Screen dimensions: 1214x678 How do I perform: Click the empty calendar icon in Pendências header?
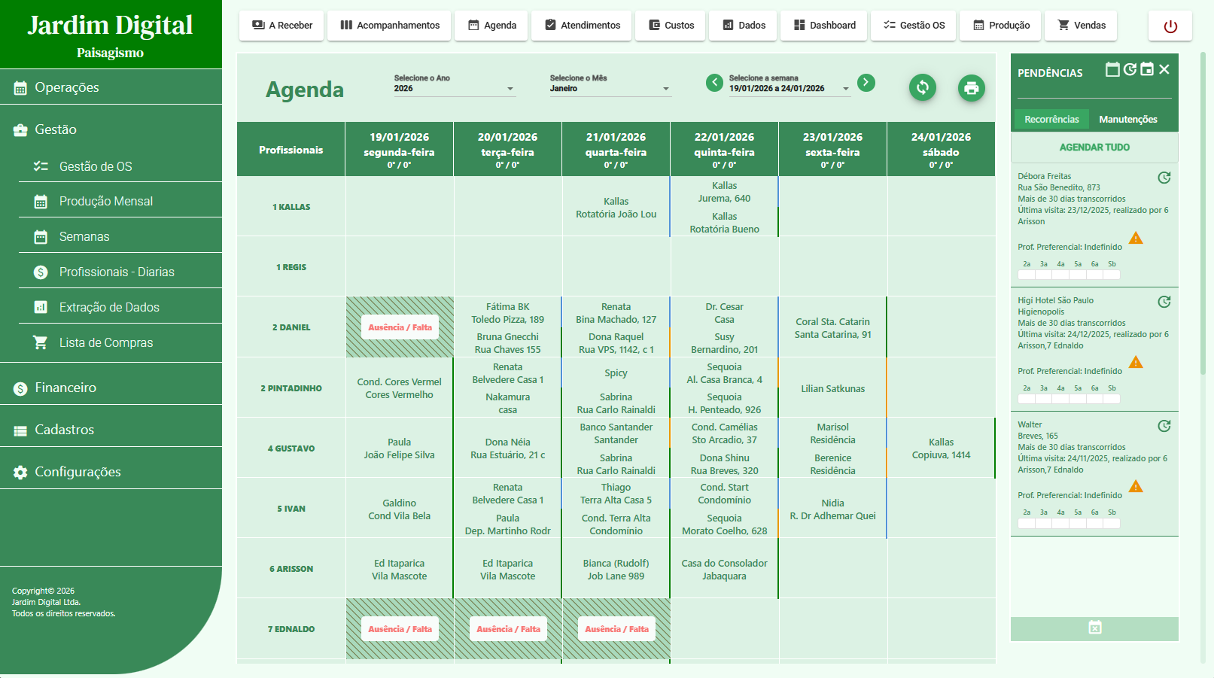pos(1112,70)
